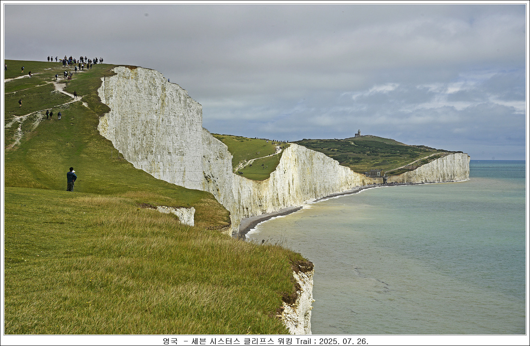The height and width of the screenshot is (346, 530).
Task: Click the date text 2025. 07. 26.
Action: pyautogui.click(x=343, y=341)
